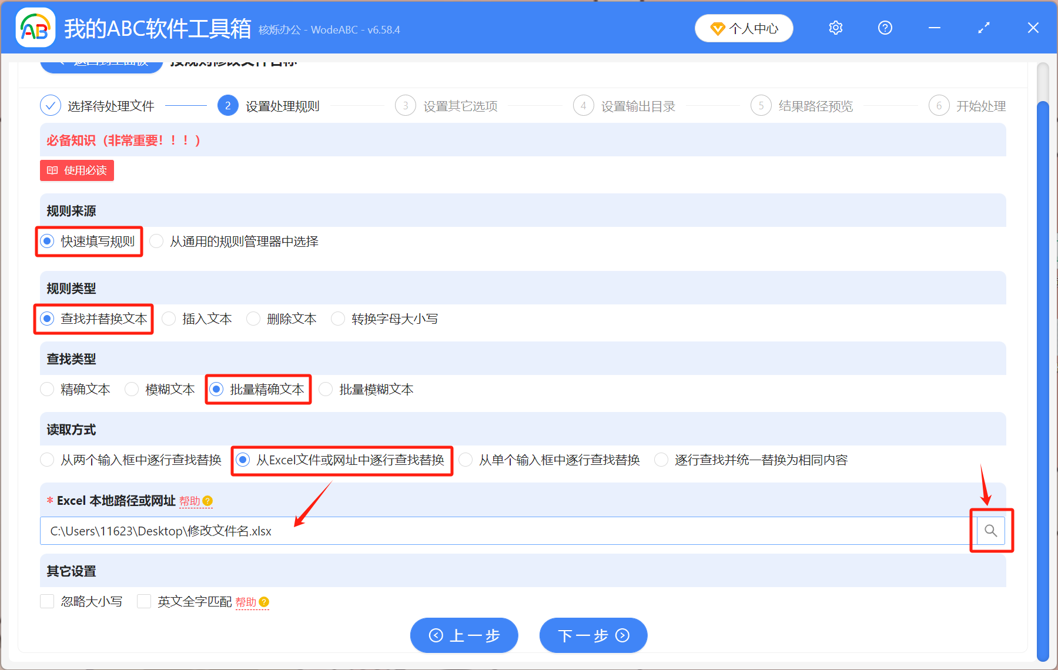Click the 下一步 button
The width and height of the screenshot is (1058, 670).
(593, 635)
